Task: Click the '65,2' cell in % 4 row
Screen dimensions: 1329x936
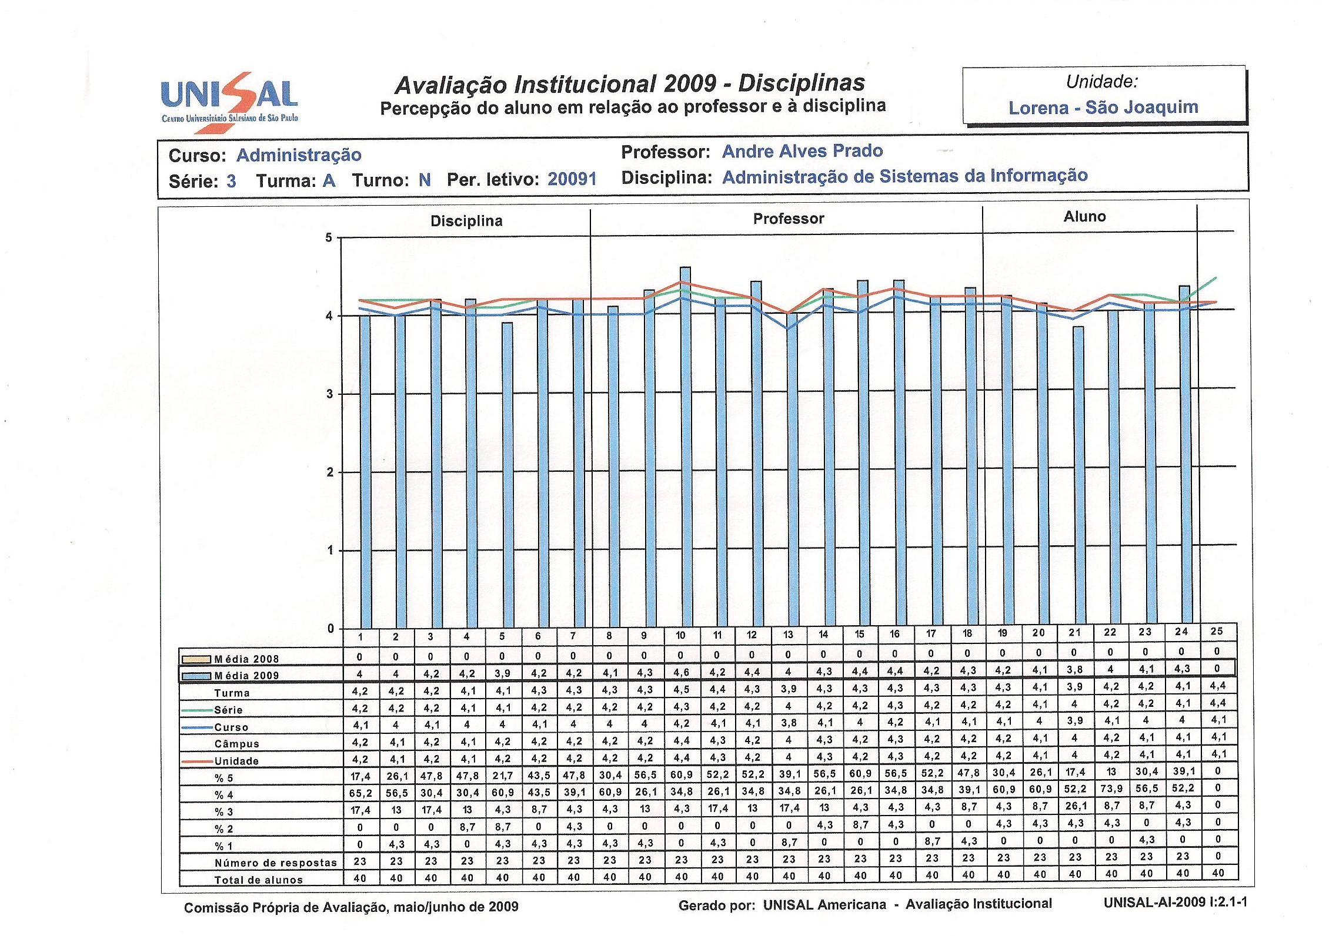Action: [360, 793]
